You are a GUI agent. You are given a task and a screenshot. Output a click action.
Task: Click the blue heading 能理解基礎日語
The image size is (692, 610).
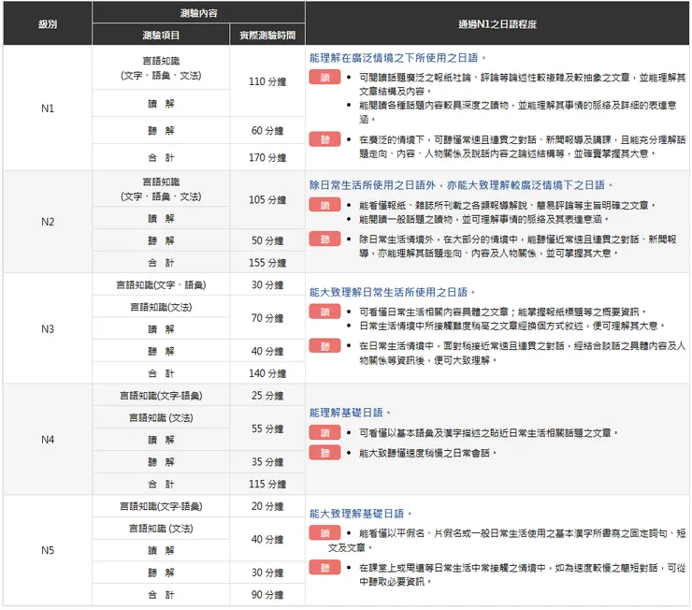(349, 413)
